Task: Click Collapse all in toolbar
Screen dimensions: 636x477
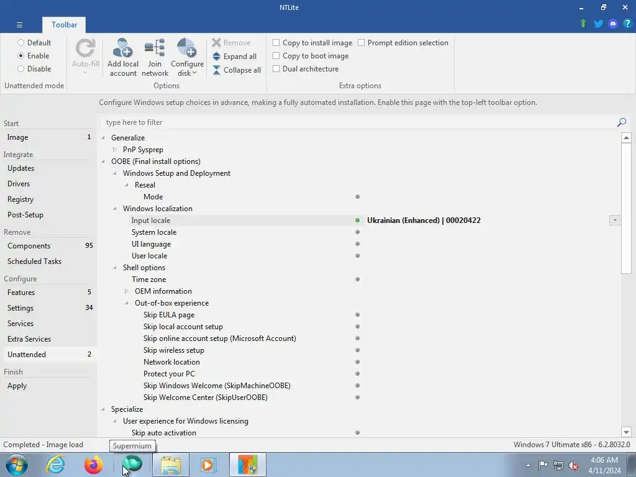Action: 237,70
